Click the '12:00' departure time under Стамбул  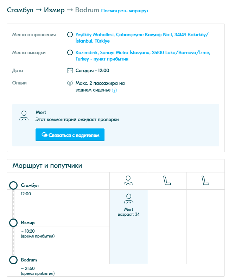point(26,194)
